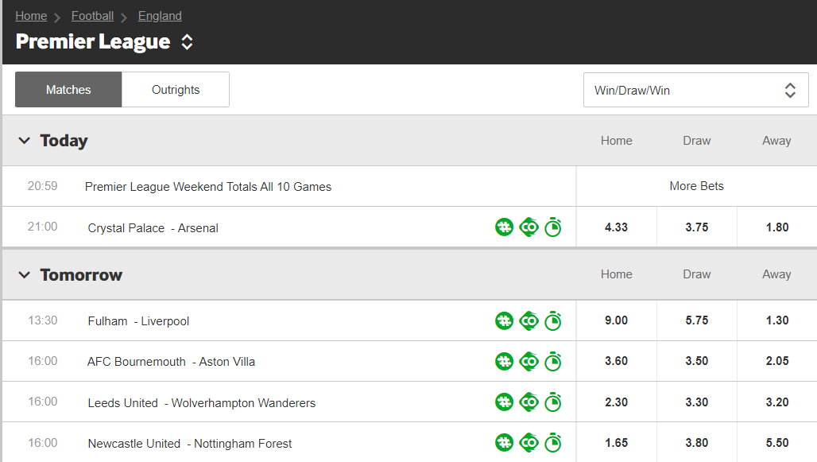Click the cash out icon for Newcastle United match
Viewport: 817px width, 462px height.
pyautogui.click(x=529, y=443)
